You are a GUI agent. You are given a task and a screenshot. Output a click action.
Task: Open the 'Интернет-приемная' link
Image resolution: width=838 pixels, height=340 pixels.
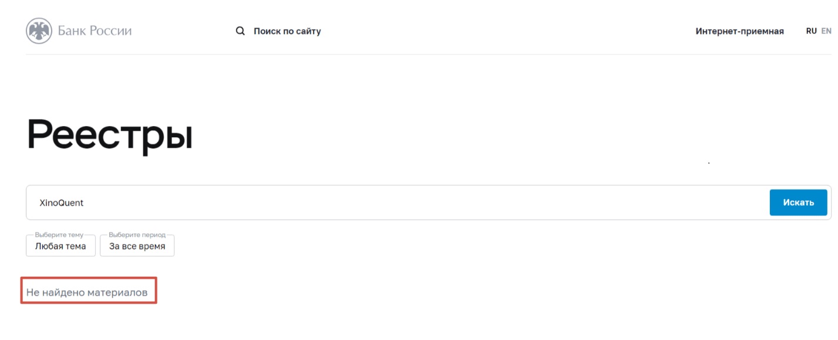739,32
